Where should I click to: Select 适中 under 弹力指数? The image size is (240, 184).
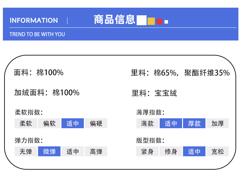tap(73, 151)
